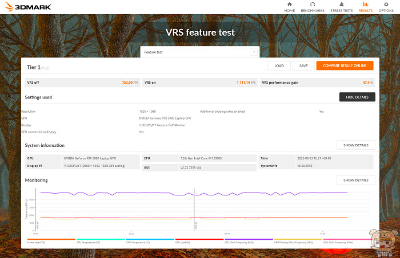Expand Monitoring Show Details
This screenshot has width=400, height=258.
tap(356, 180)
